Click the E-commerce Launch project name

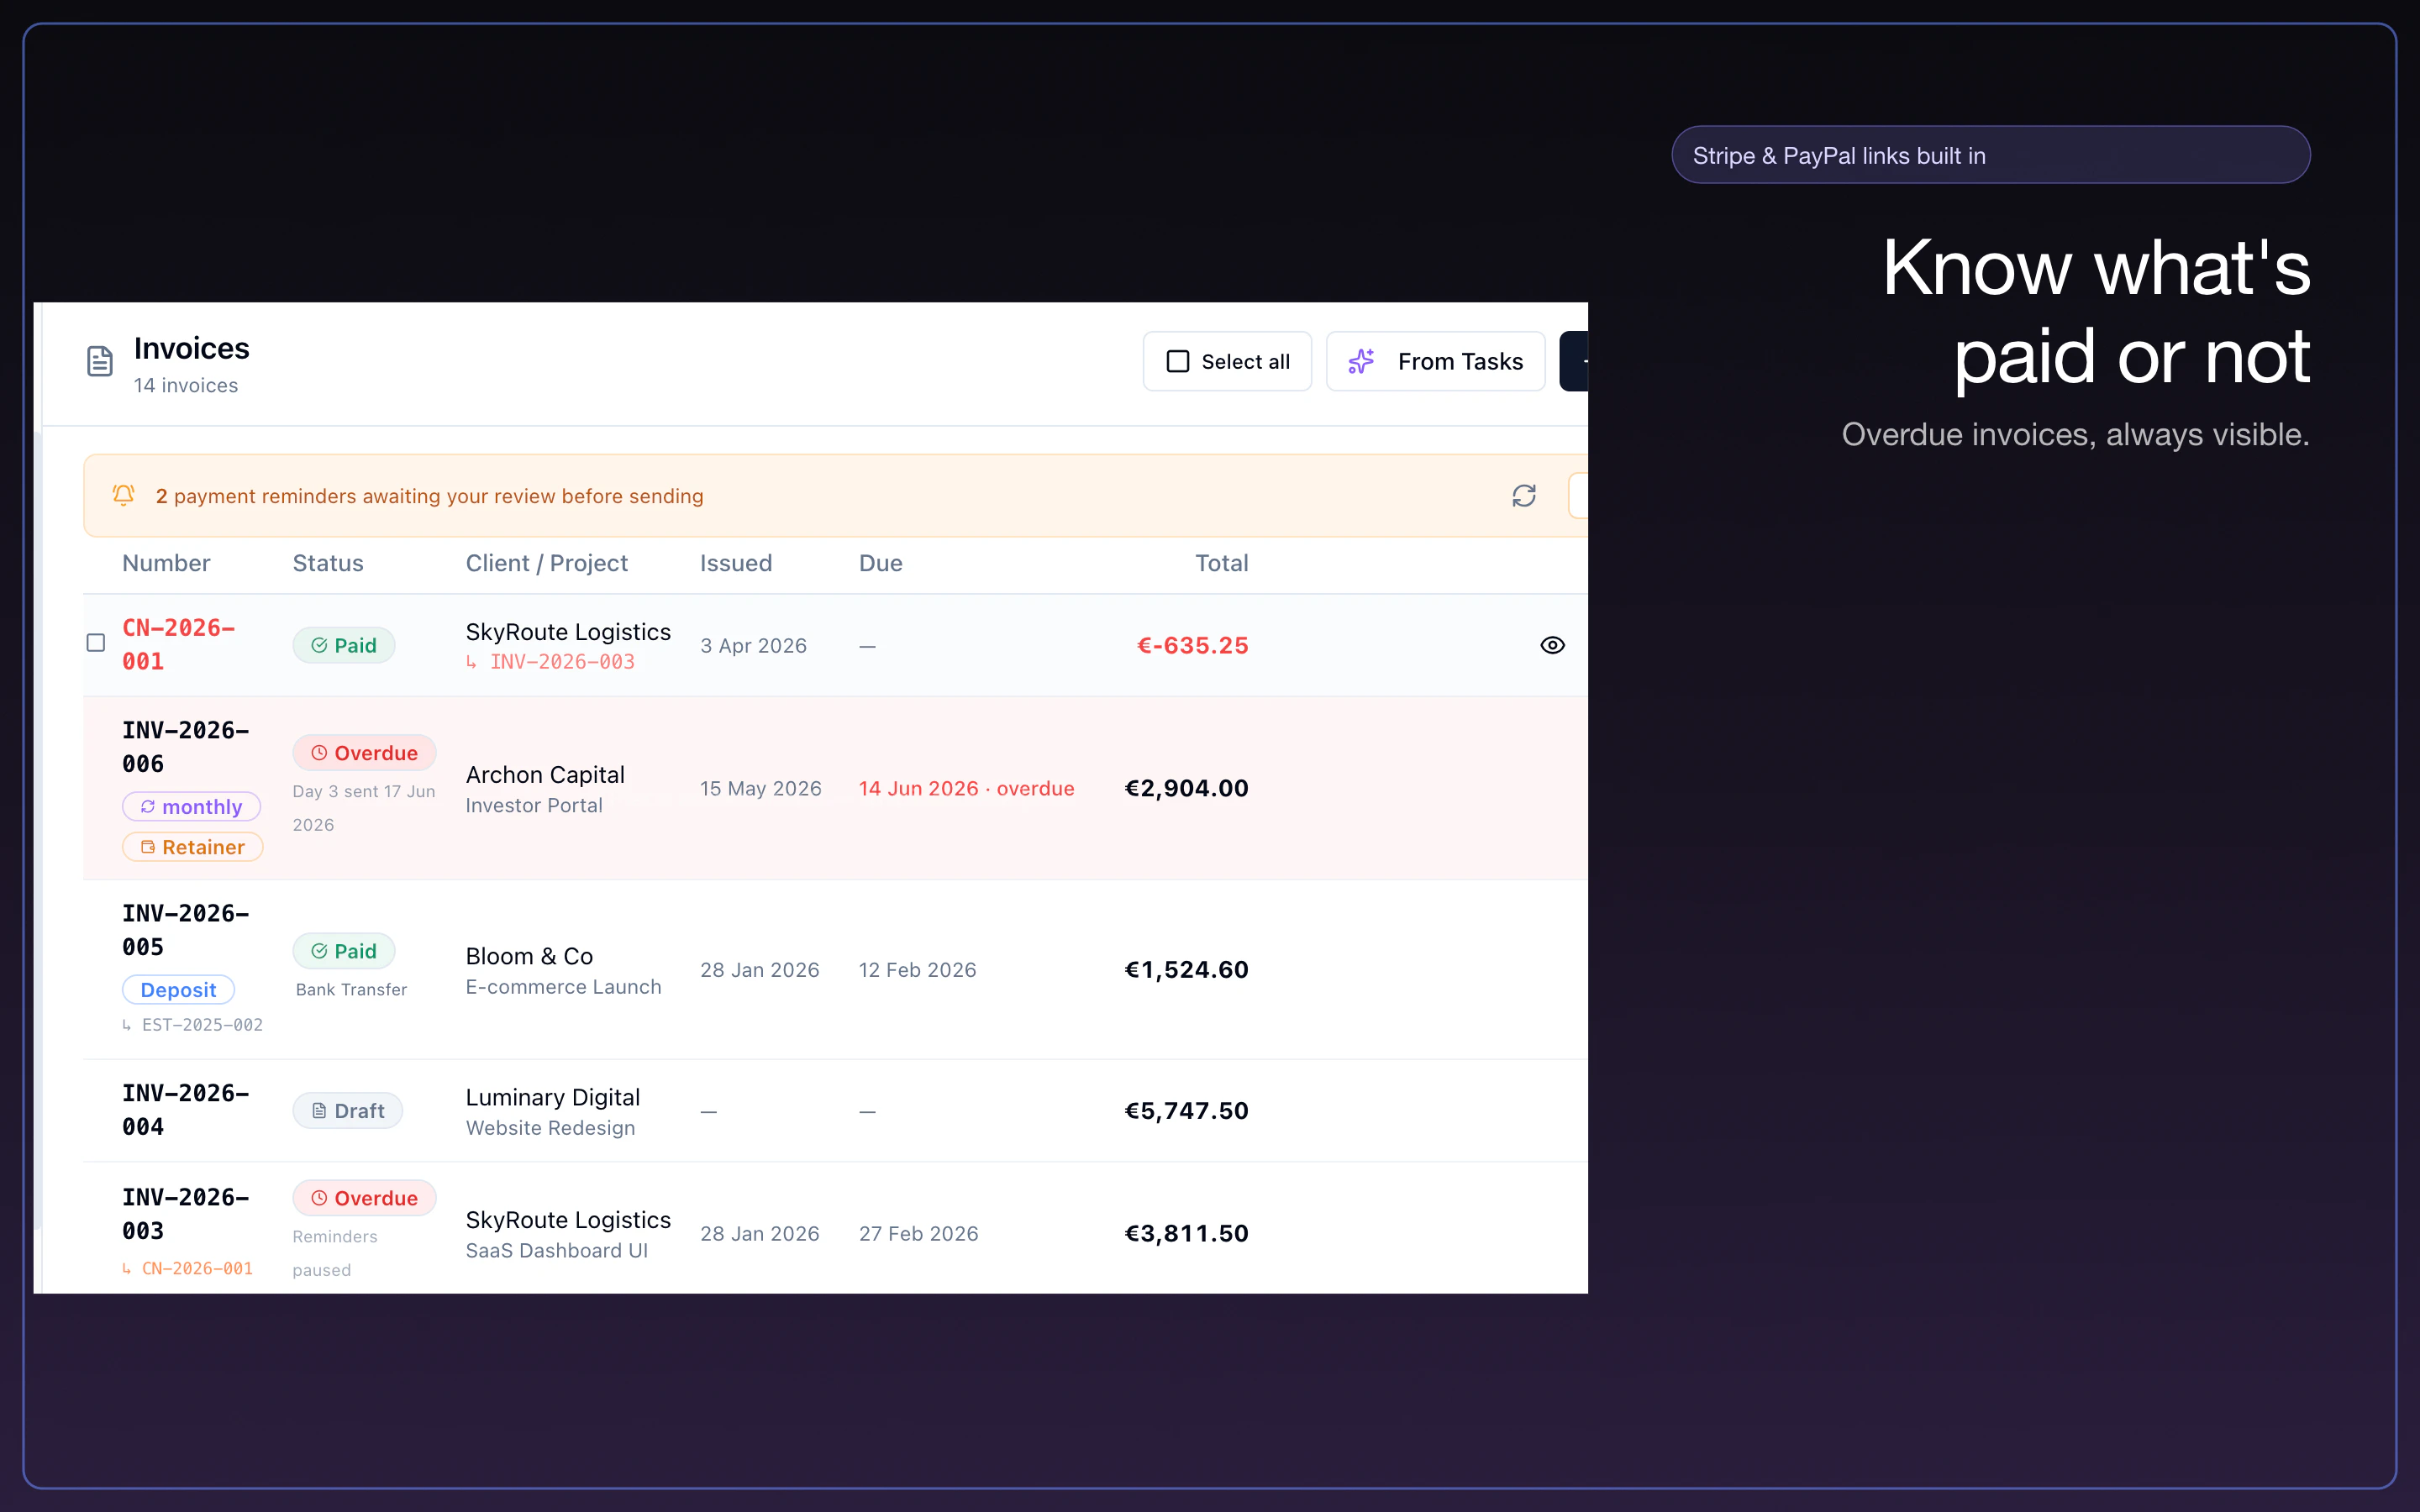(563, 987)
